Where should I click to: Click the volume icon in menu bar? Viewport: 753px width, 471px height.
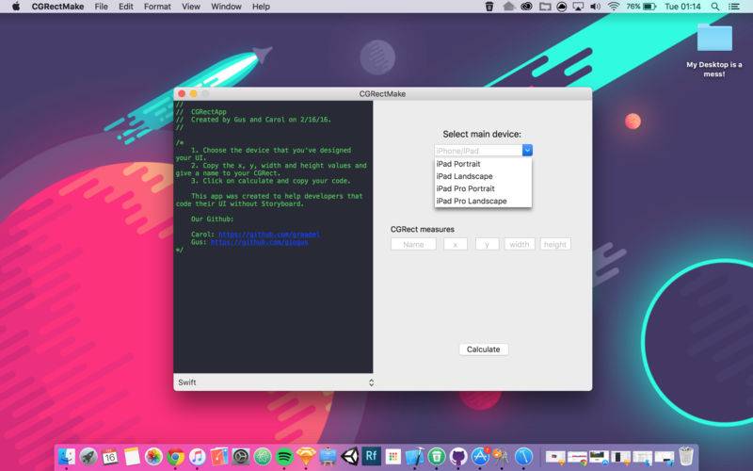pyautogui.click(x=596, y=7)
